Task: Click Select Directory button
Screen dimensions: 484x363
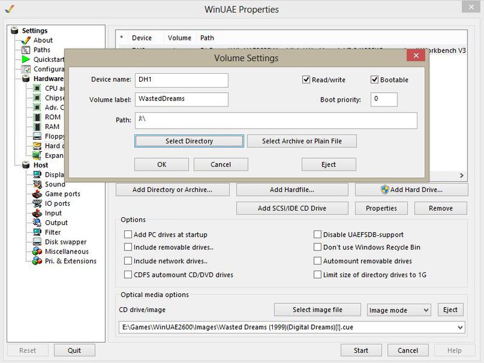Action: 189,141
